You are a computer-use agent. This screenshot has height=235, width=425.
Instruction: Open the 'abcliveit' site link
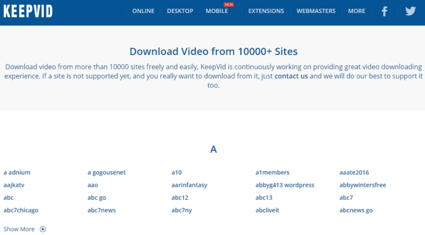pos(267,210)
